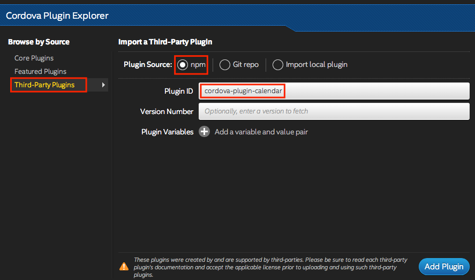Select the Git repo radio button
Image resolution: width=475 pixels, height=280 pixels.
[225, 65]
